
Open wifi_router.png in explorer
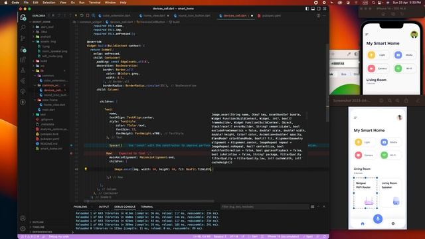click(52, 56)
